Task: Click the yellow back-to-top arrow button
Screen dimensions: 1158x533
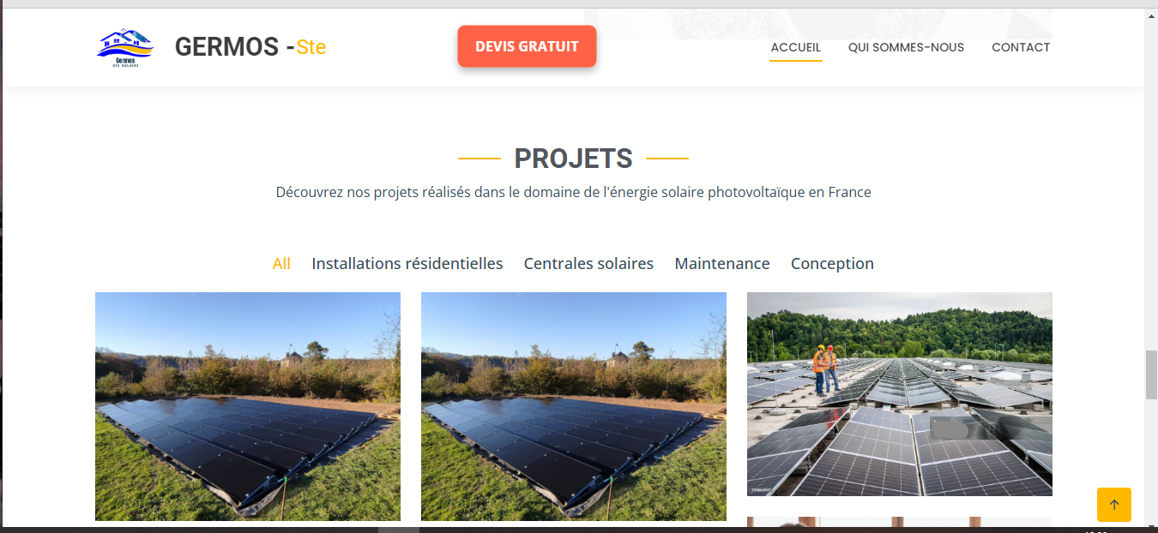Action: coord(1113,505)
